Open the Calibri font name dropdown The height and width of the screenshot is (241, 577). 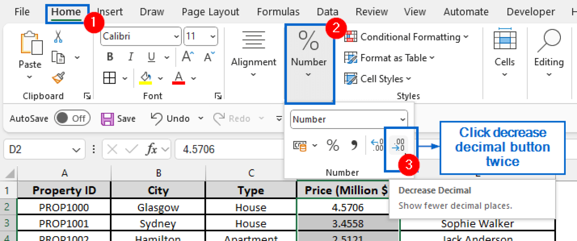[141, 36]
